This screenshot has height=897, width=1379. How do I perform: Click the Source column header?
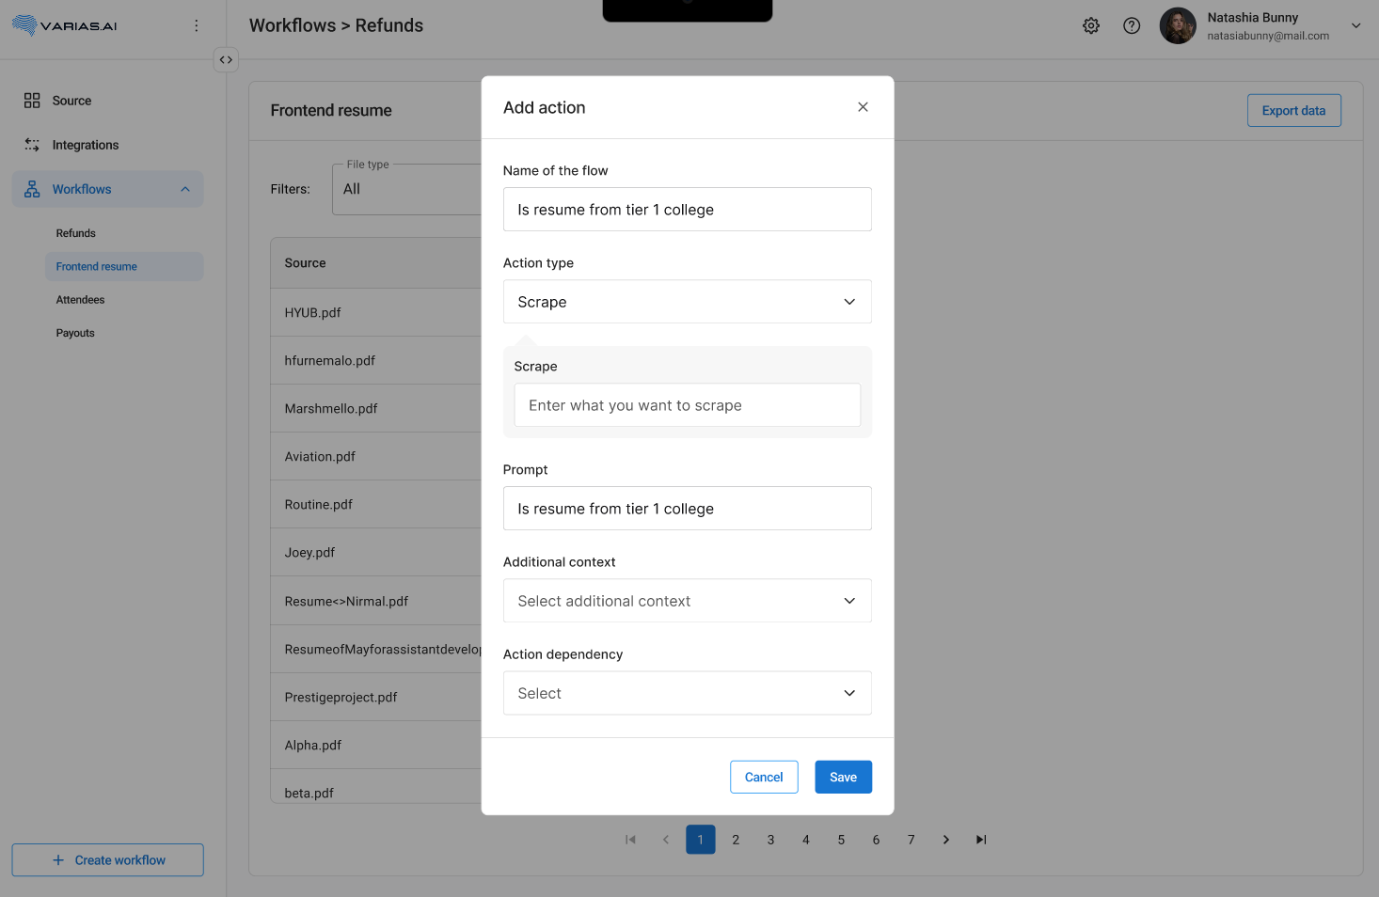coord(376,263)
